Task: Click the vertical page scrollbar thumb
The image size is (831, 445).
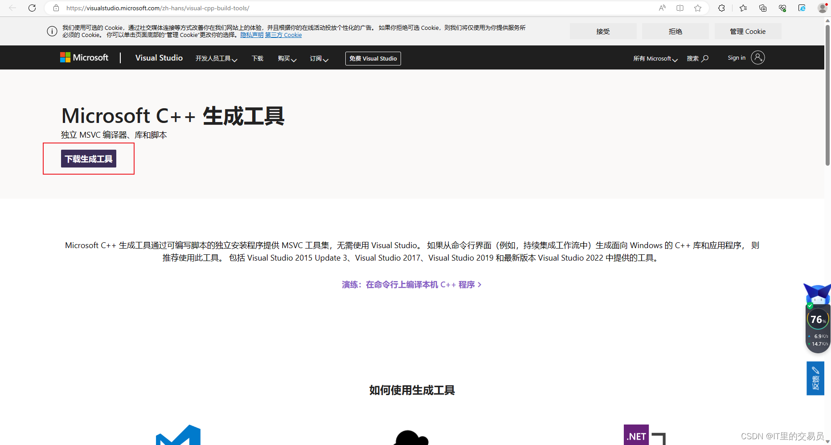Action: click(827, 95)
